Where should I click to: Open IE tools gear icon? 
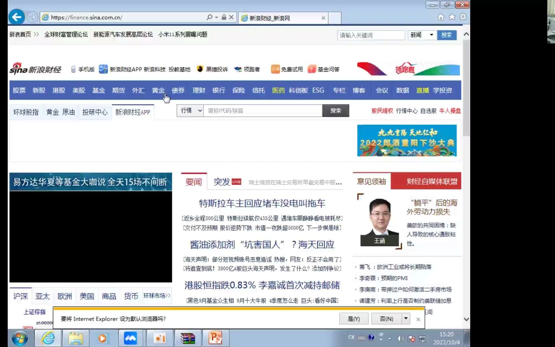463,17
